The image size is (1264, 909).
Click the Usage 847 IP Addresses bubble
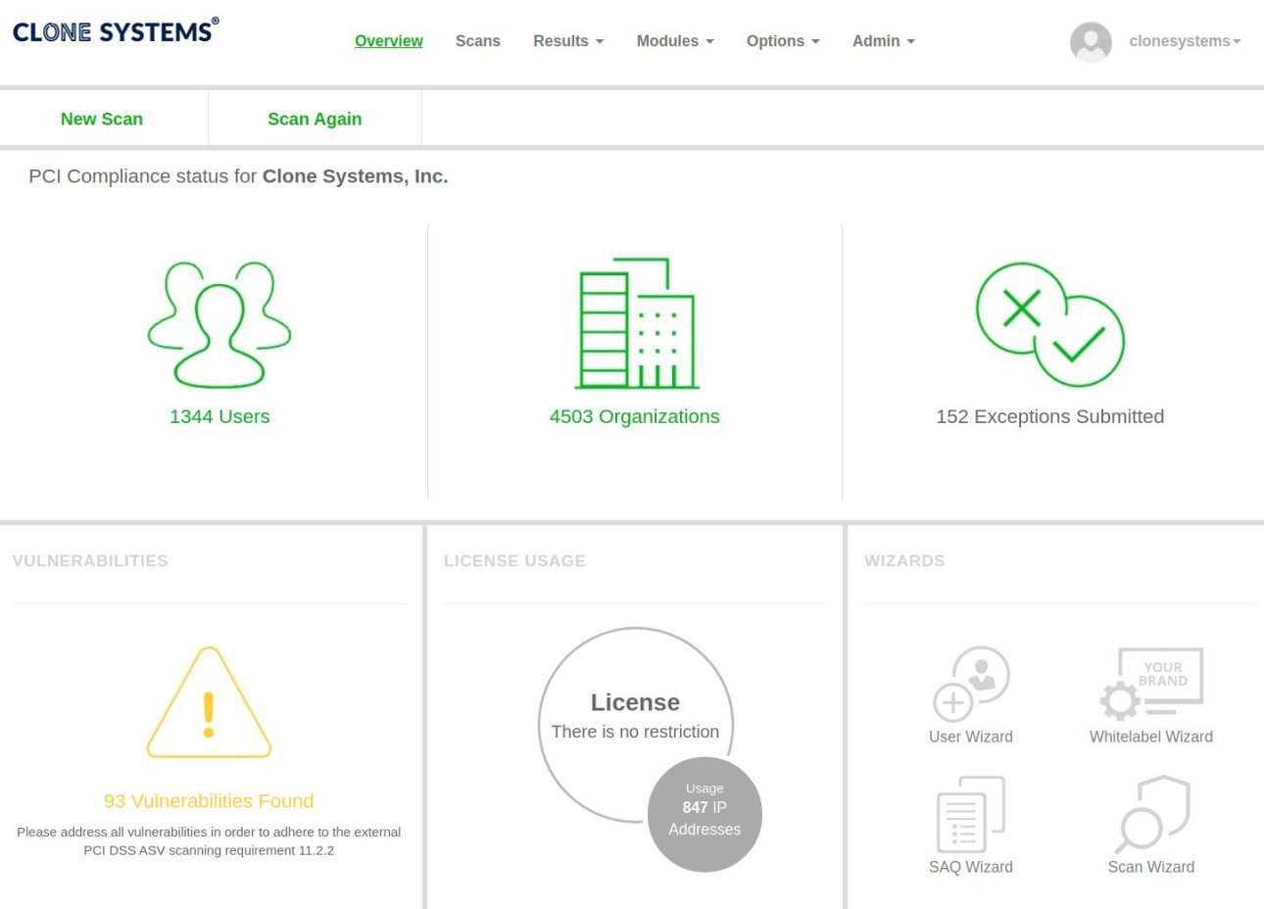tap(705, 814)
